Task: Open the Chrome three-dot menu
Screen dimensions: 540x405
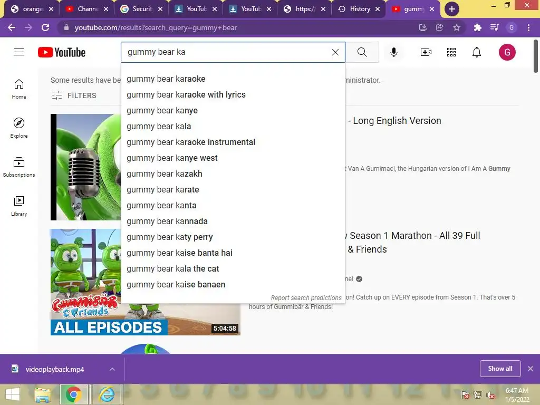Action: [x=528, y=27]
